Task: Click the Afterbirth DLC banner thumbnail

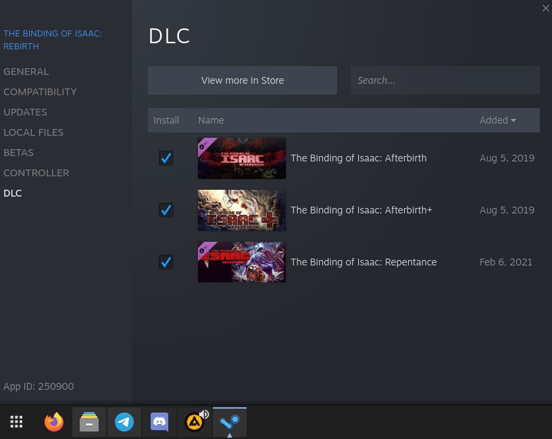Action: point(241,158)
